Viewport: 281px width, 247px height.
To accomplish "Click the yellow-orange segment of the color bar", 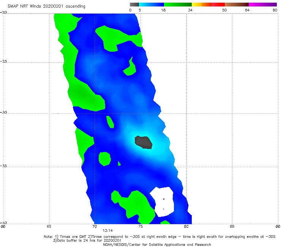I will [x=202, y=5].
